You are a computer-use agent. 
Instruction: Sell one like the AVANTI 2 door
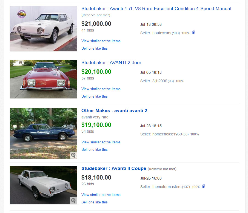pos(95,96)
